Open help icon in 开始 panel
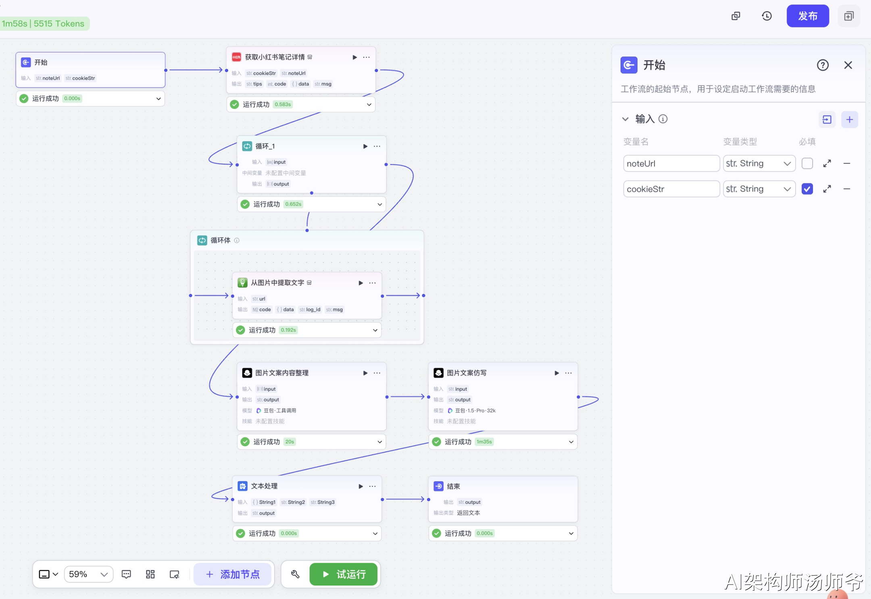The width and height of the screenshot is (871, 599). pyautogui.click(x=822, y=65)
